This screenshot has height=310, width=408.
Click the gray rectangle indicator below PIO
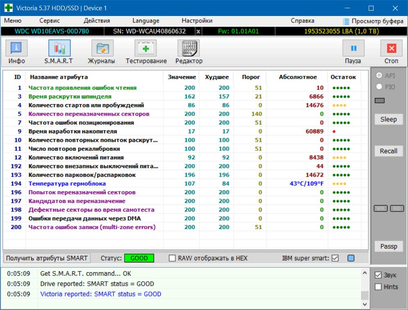[380, 100]
